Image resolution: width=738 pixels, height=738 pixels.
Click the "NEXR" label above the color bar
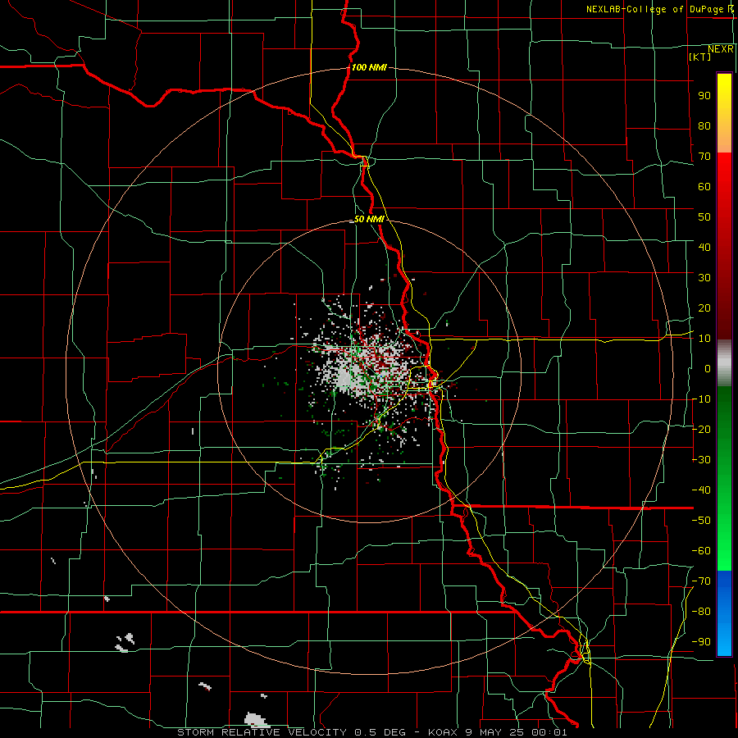[x=721, y=49]
